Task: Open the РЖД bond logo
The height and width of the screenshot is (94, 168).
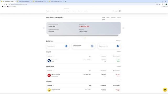Action: click(x=49, y=75)
